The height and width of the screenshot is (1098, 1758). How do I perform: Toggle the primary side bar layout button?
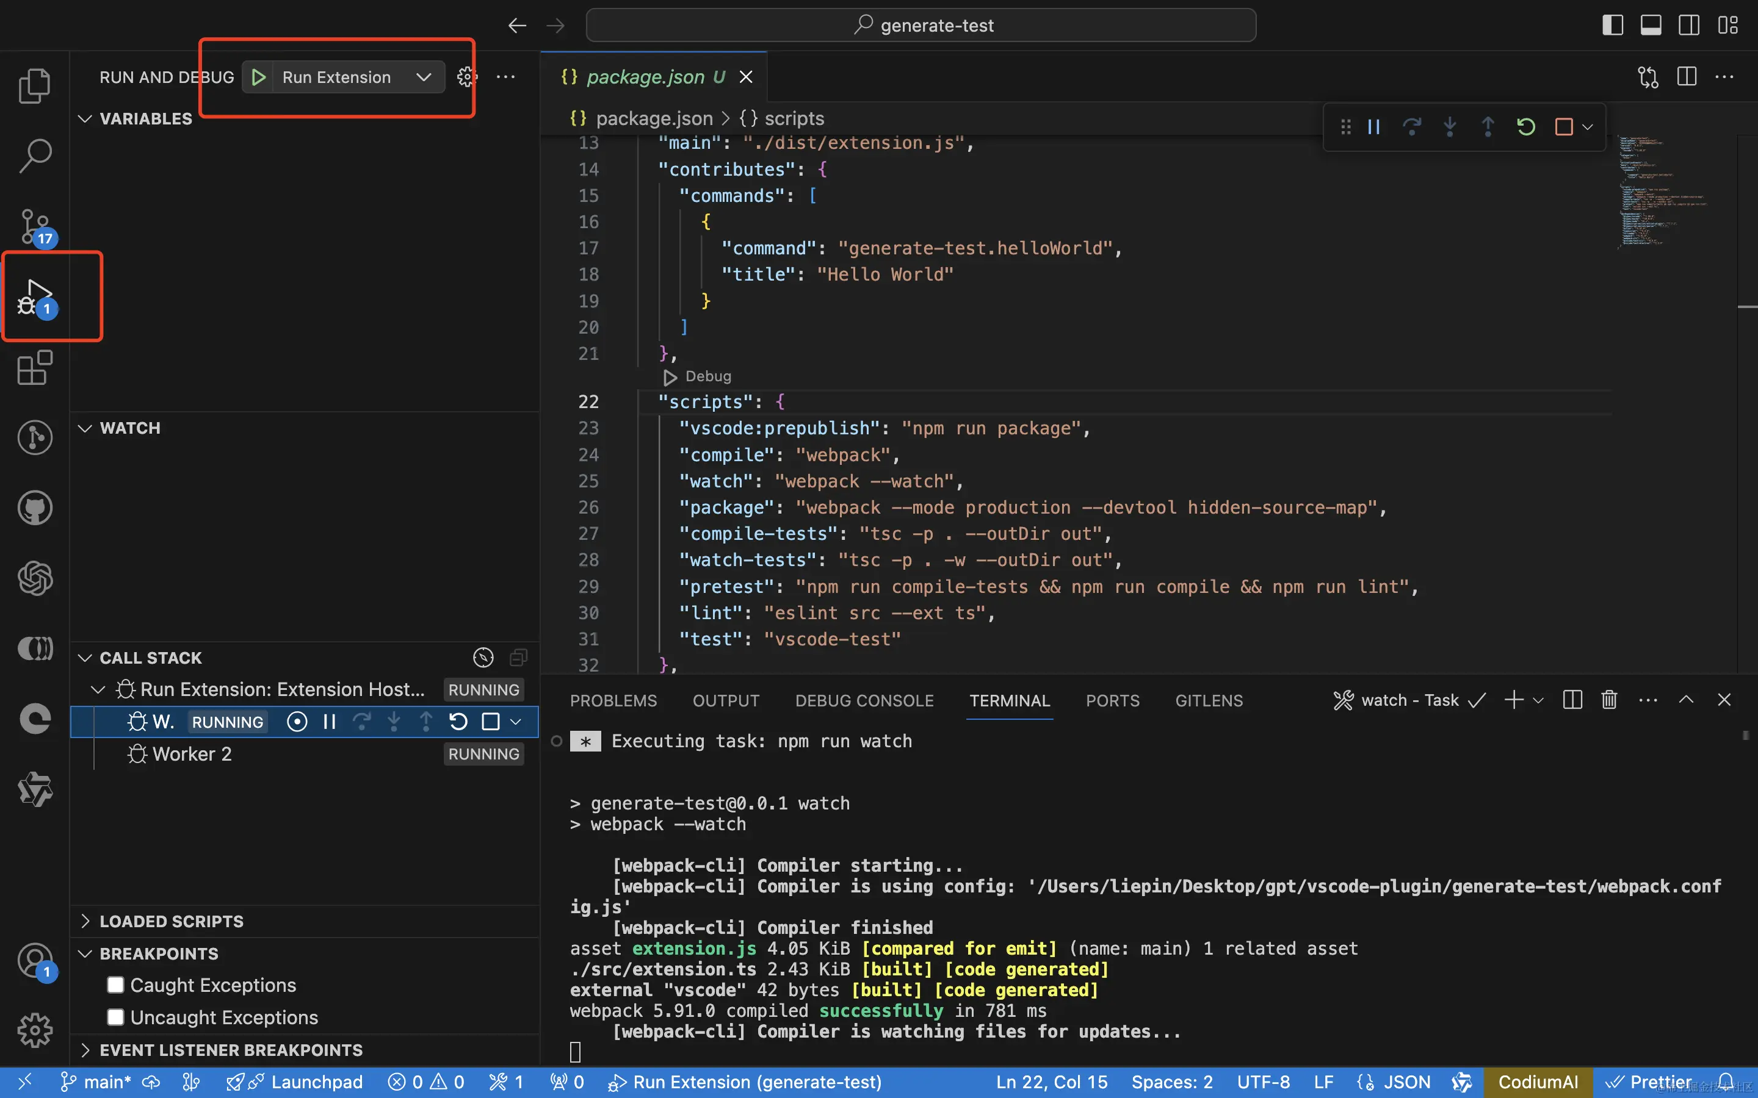1612,26
